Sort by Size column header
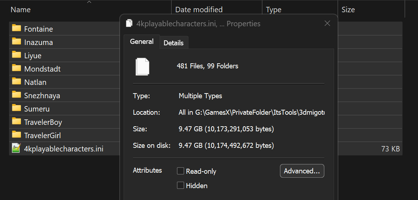The image size is (418, 200). (348, 10)
